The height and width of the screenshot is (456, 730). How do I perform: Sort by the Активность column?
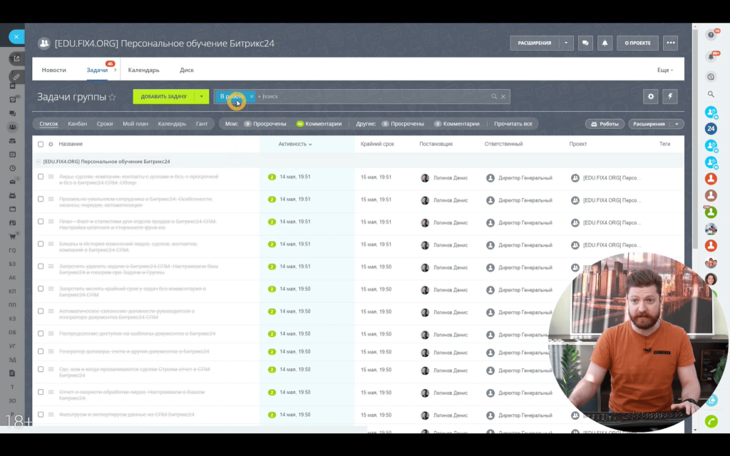[x=295, y=144]
